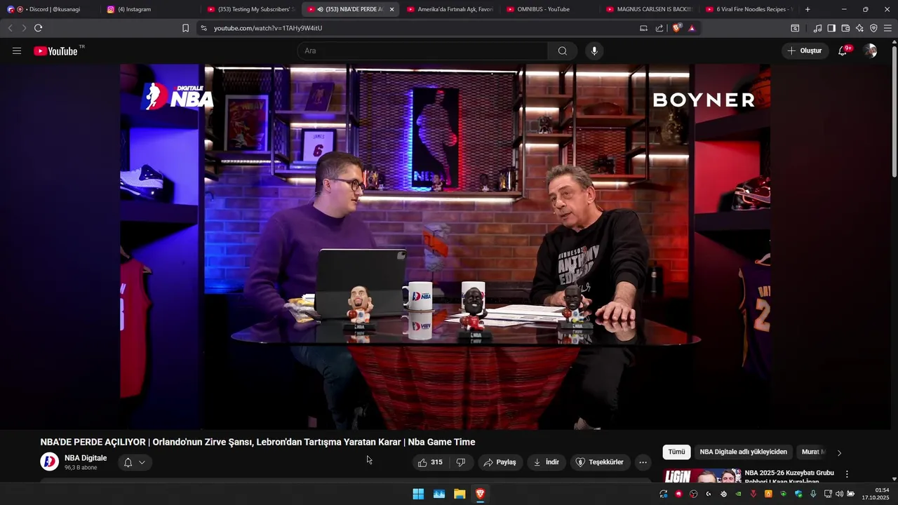Click the Ara search input field

pos(422,50)
